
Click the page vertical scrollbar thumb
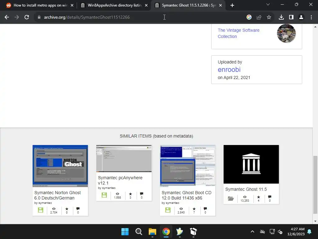pos(315,185)
